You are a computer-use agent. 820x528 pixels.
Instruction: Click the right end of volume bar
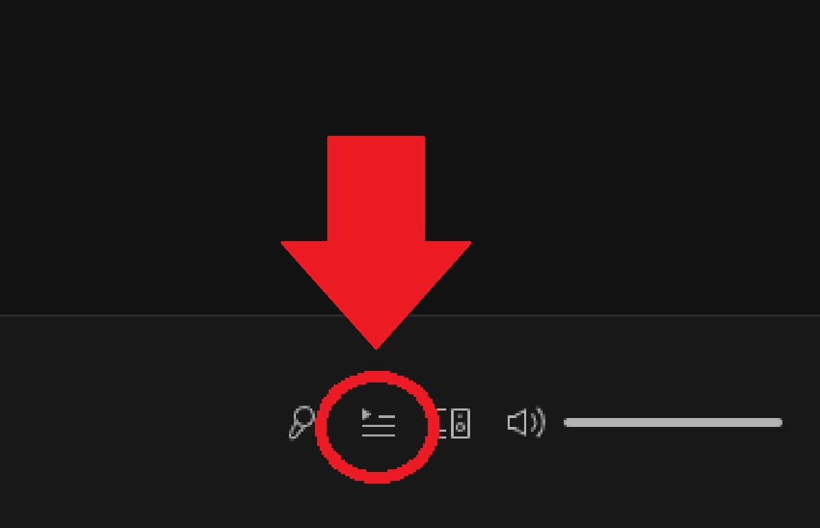[779, 423]
